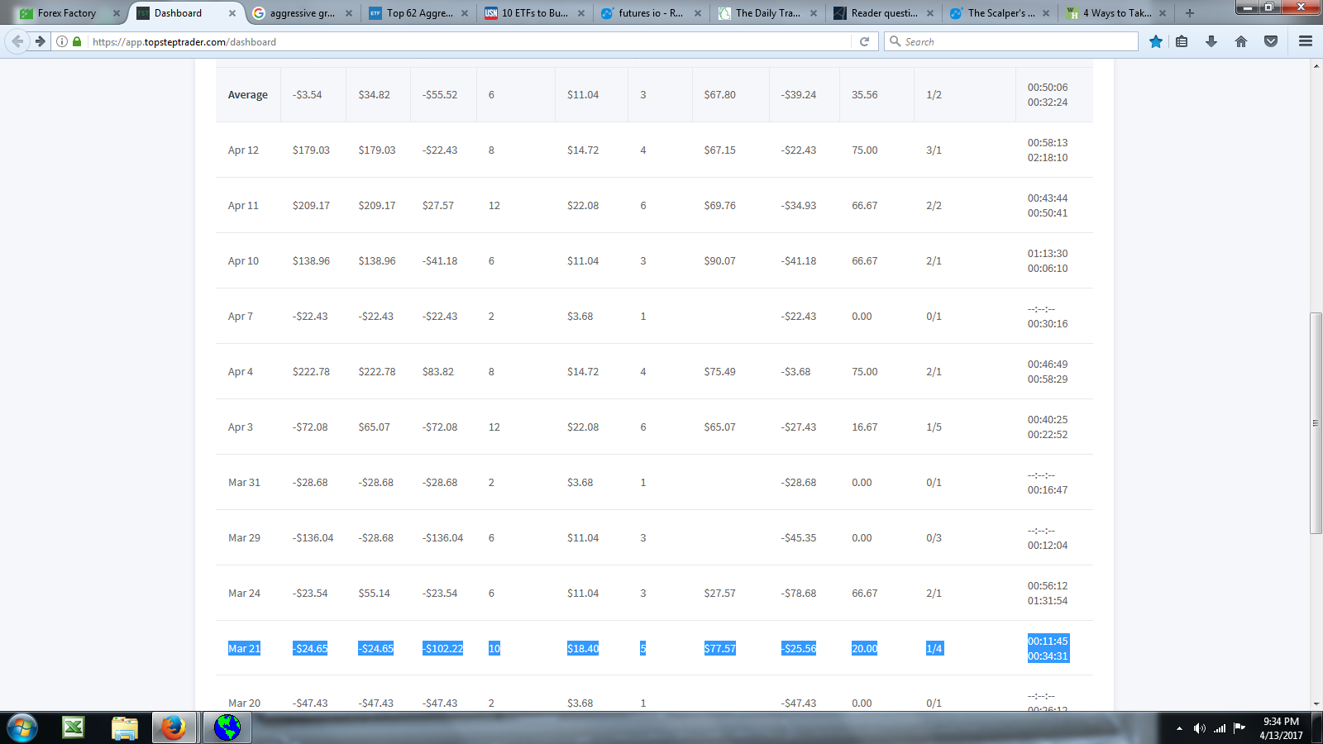Click the $69.76 value in Apr 11 row

click(x=719, y=206)
